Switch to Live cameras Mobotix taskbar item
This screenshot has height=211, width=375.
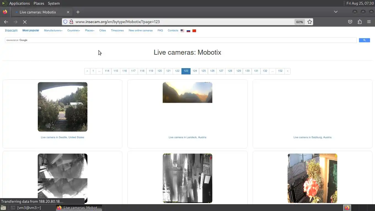click(x=79, y=208)
